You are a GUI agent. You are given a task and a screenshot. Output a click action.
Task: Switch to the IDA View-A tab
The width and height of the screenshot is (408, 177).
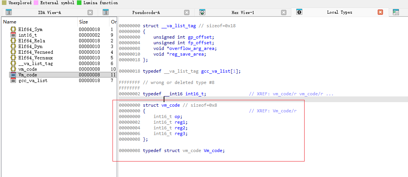50,12
